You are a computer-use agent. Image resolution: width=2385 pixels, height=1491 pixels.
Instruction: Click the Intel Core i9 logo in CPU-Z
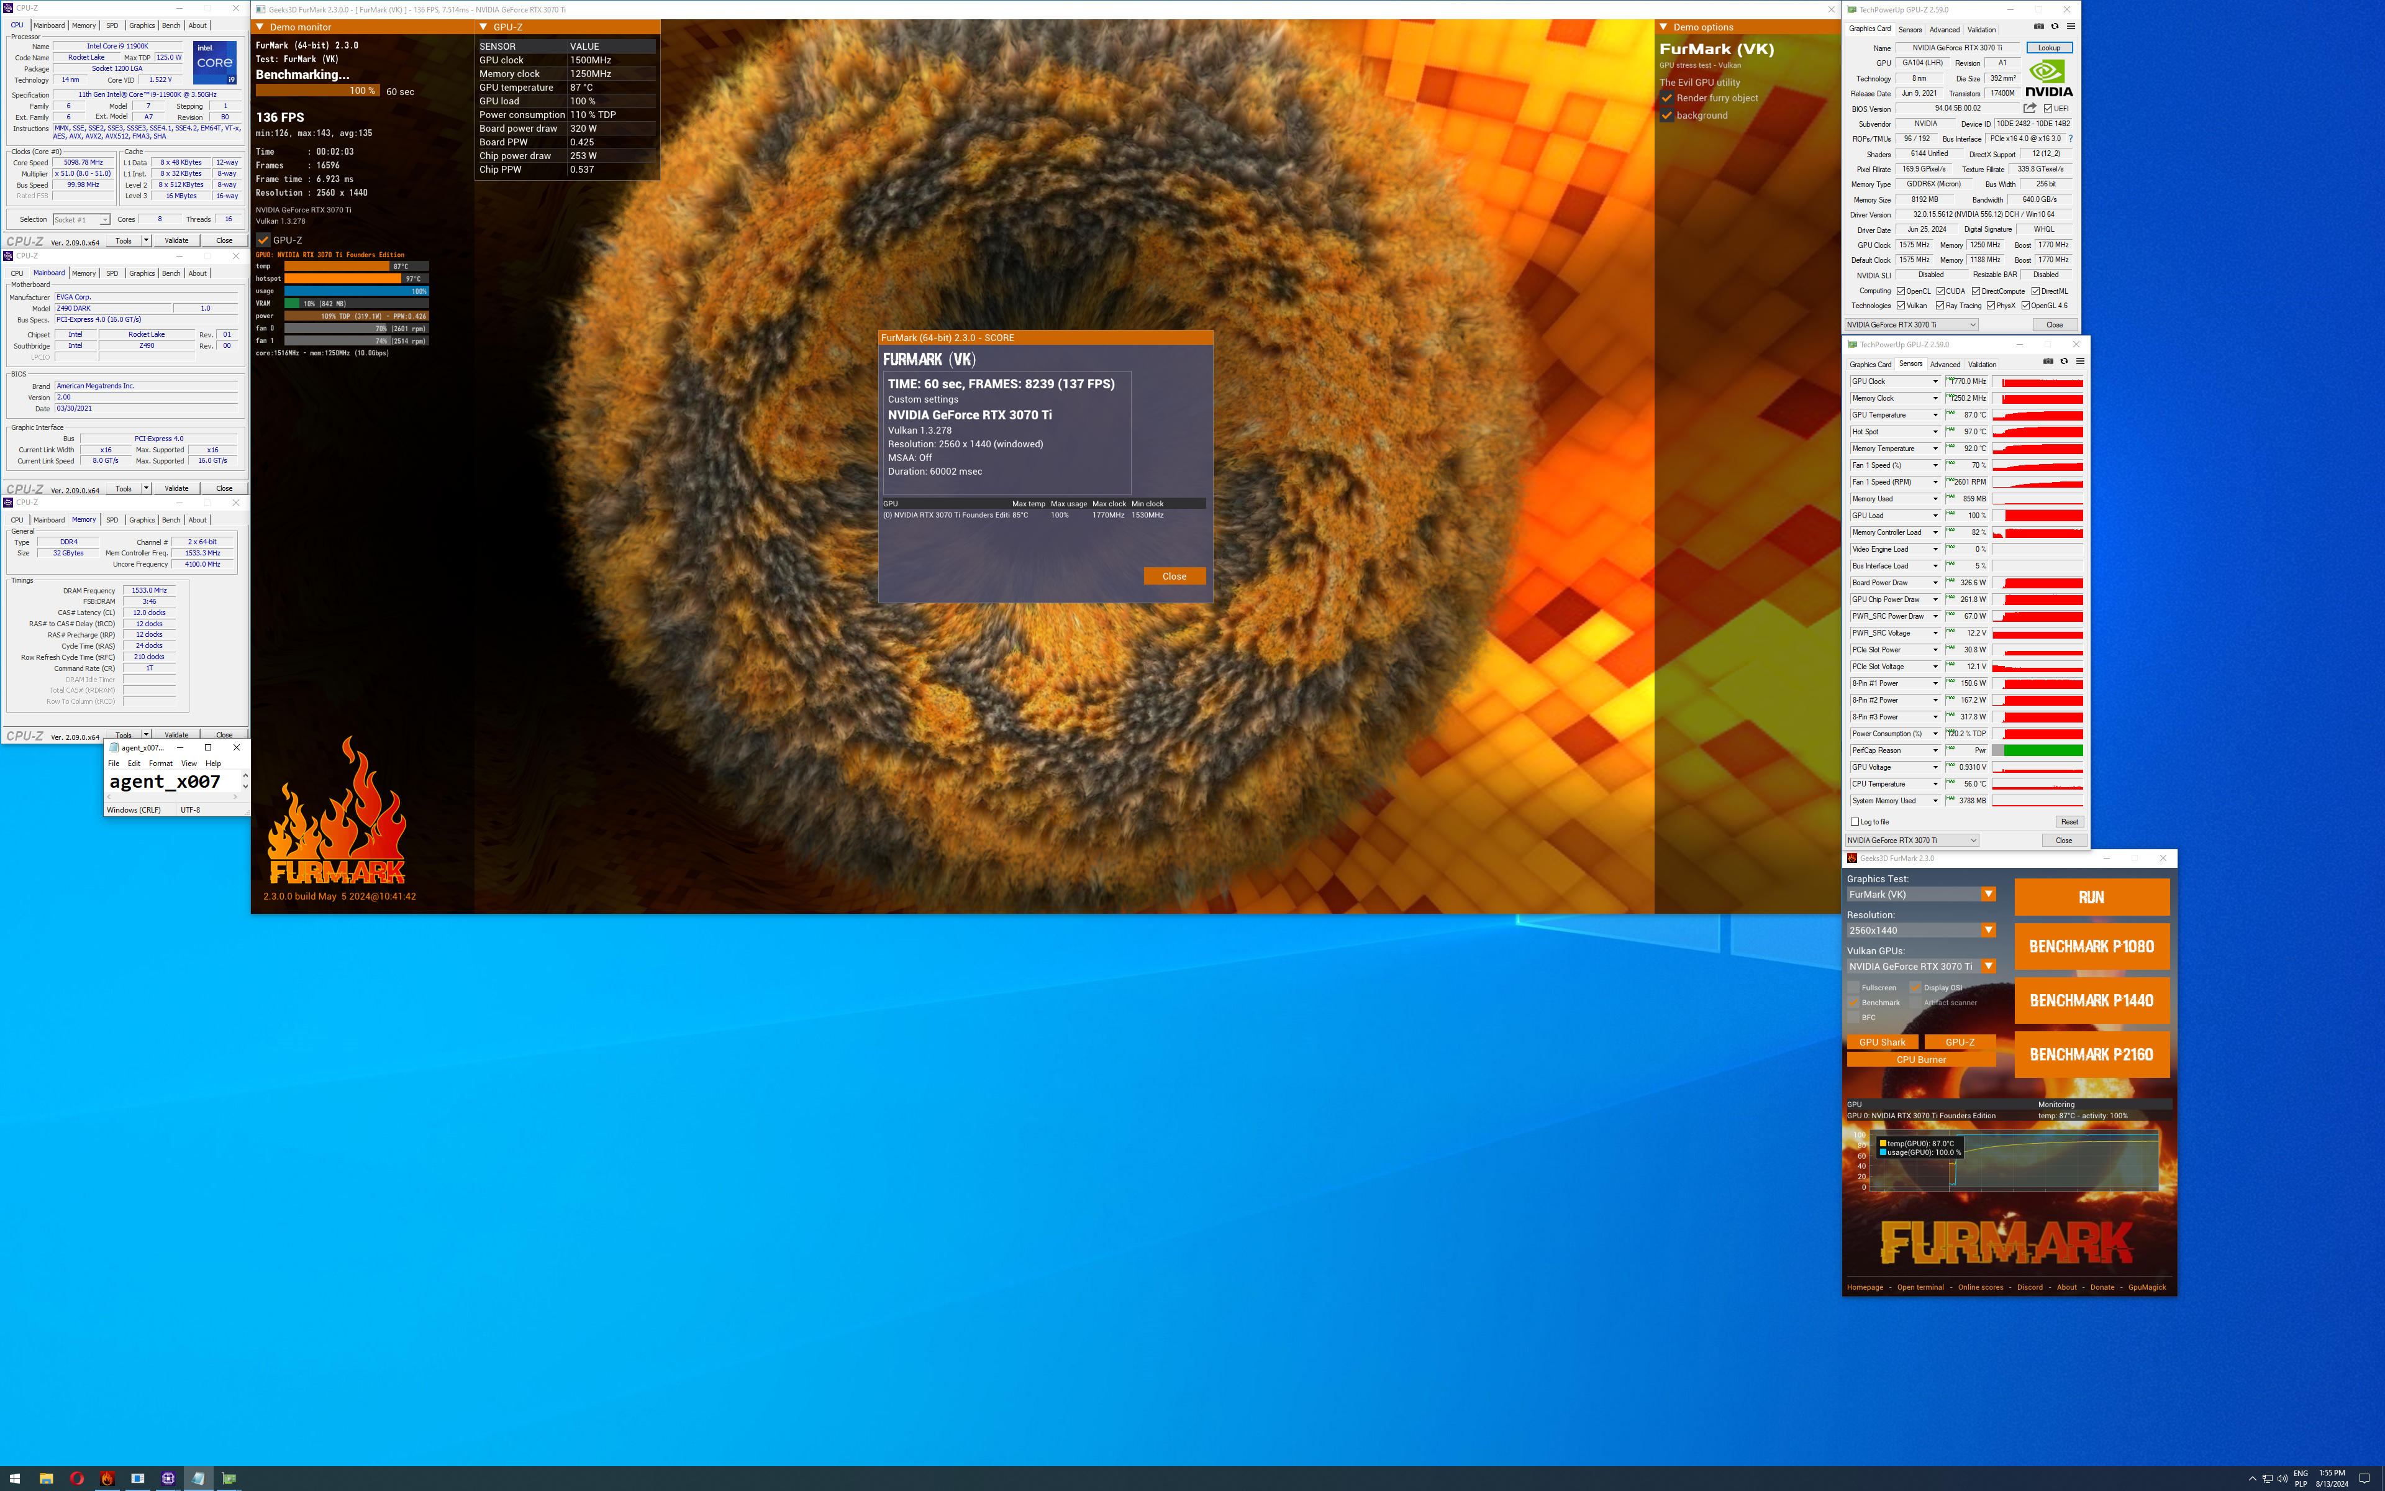point(215,62)
